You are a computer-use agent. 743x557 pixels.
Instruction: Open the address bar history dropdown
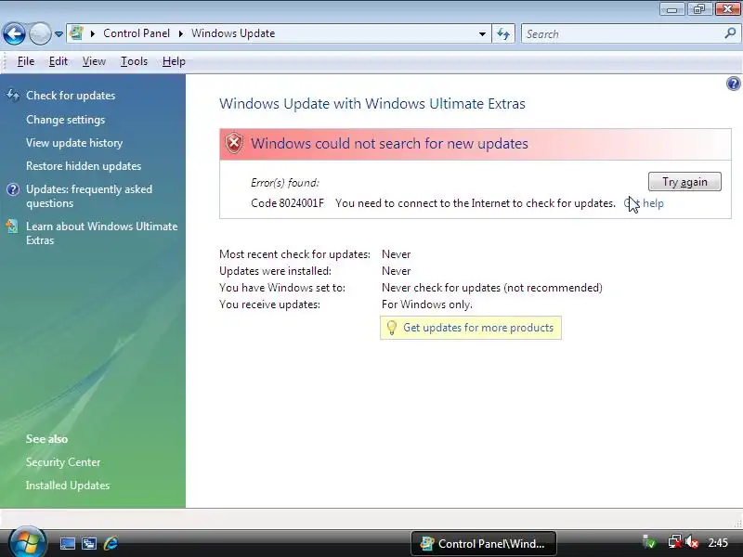pyautogui.click(x=482, y=33)
